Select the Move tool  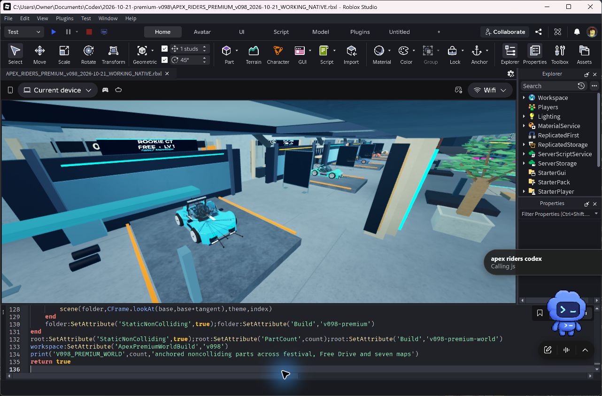click(39, 54)
